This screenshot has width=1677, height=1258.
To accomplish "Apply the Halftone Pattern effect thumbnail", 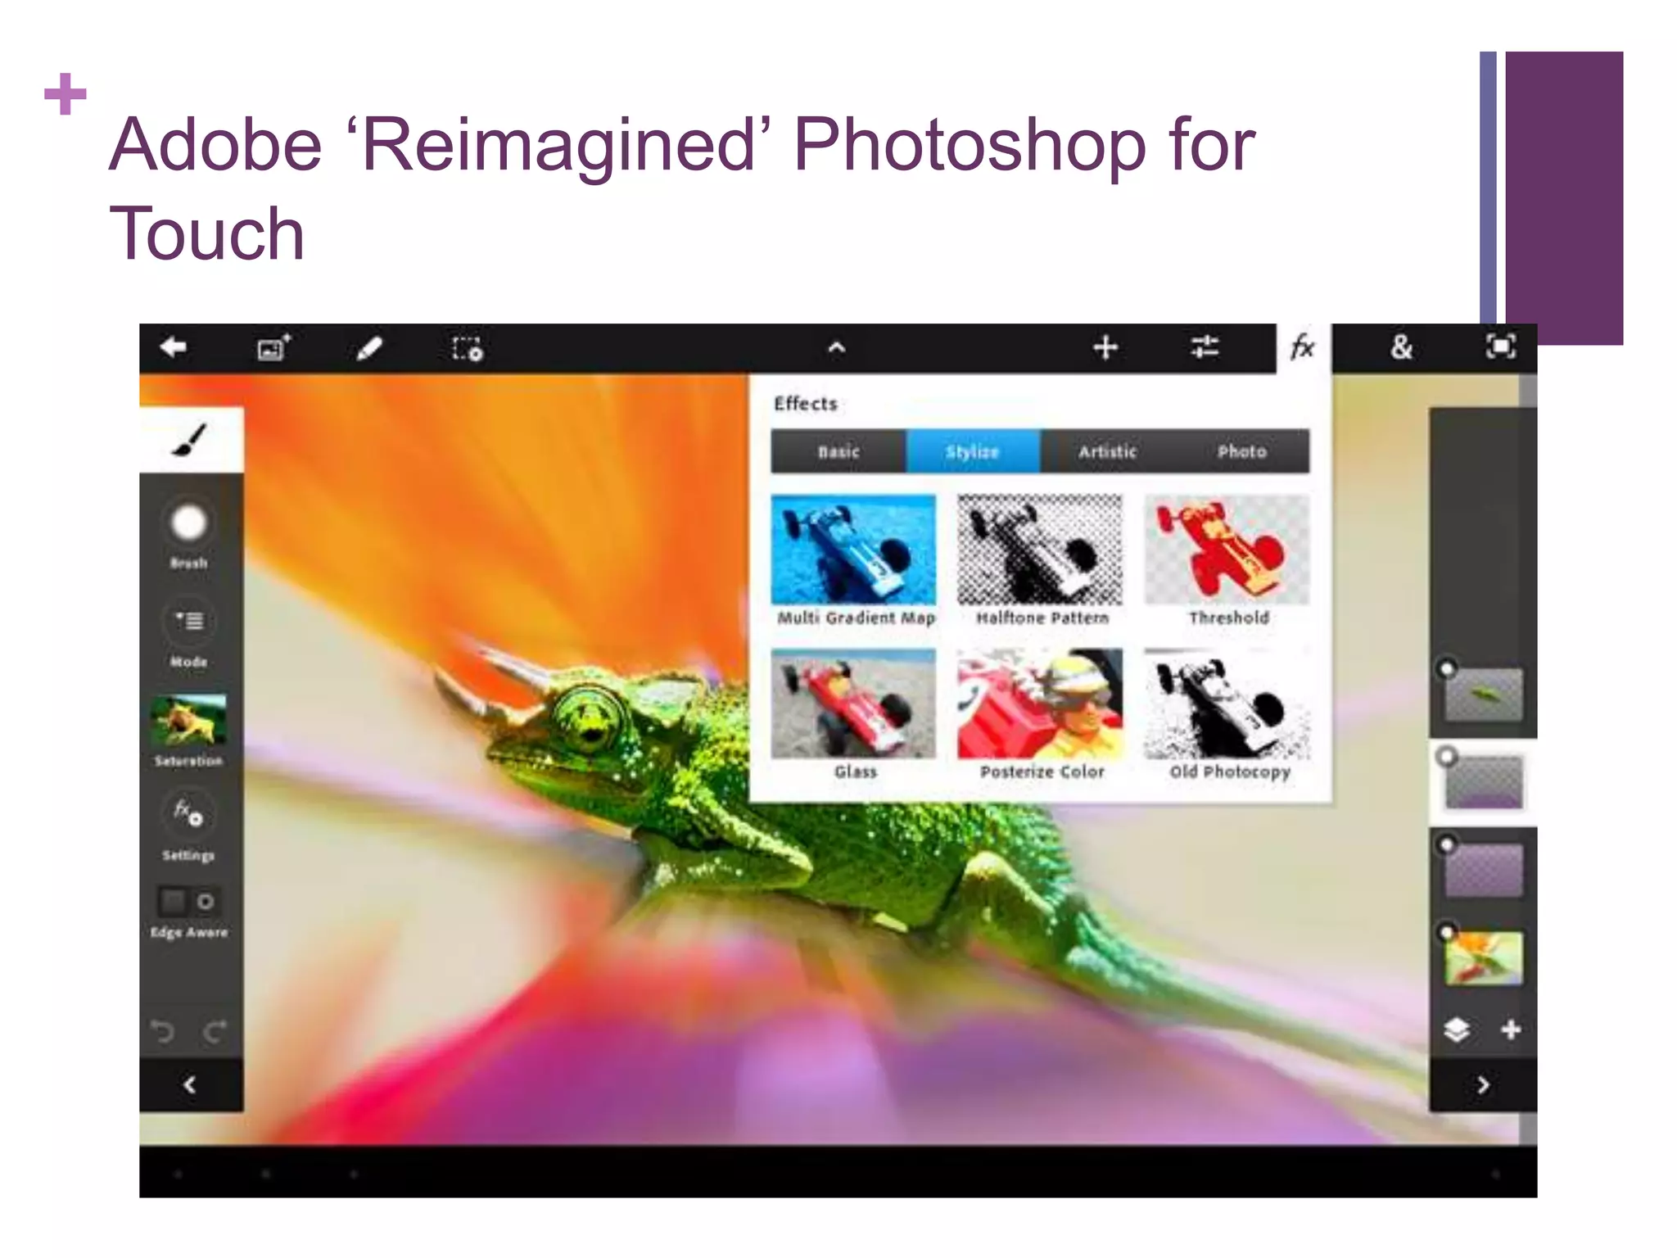I will (x=1040, y=550).
